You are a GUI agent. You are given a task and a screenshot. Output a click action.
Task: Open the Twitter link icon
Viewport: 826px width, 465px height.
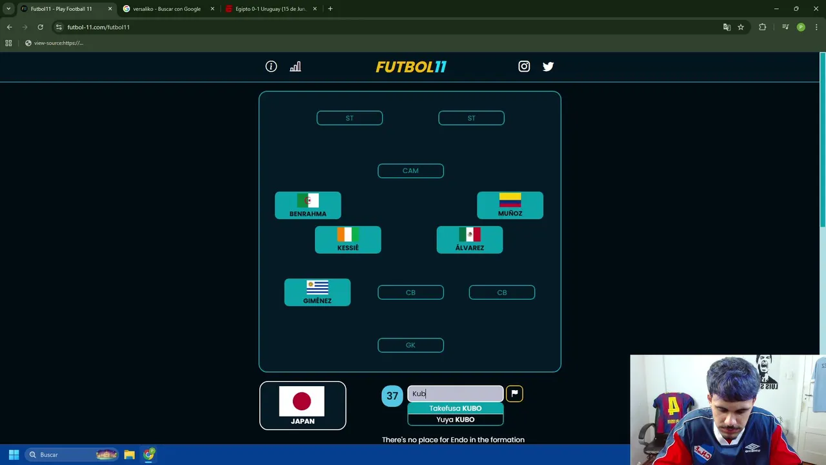(548, 67)
